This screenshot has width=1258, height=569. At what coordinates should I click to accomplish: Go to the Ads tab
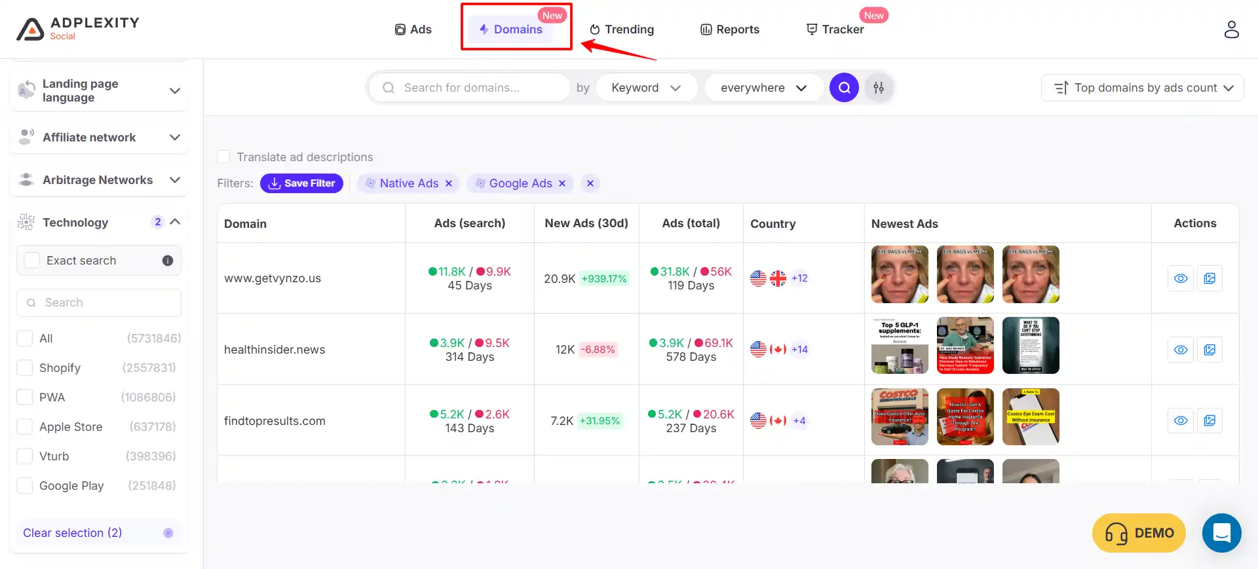pos(413,29)
